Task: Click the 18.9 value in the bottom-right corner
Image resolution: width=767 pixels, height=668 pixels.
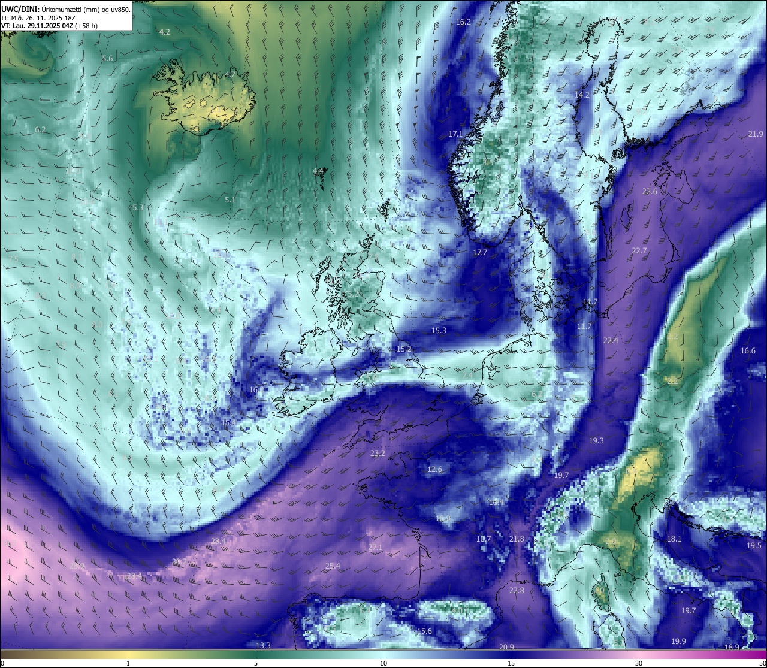Action: tap(732, 647)
